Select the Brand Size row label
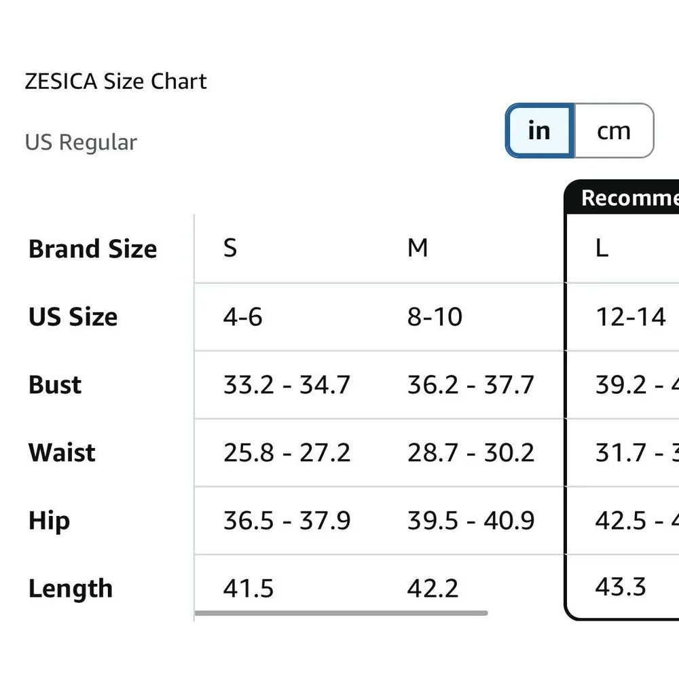Screen dimensions: 679x679 [x=92, y=249]
